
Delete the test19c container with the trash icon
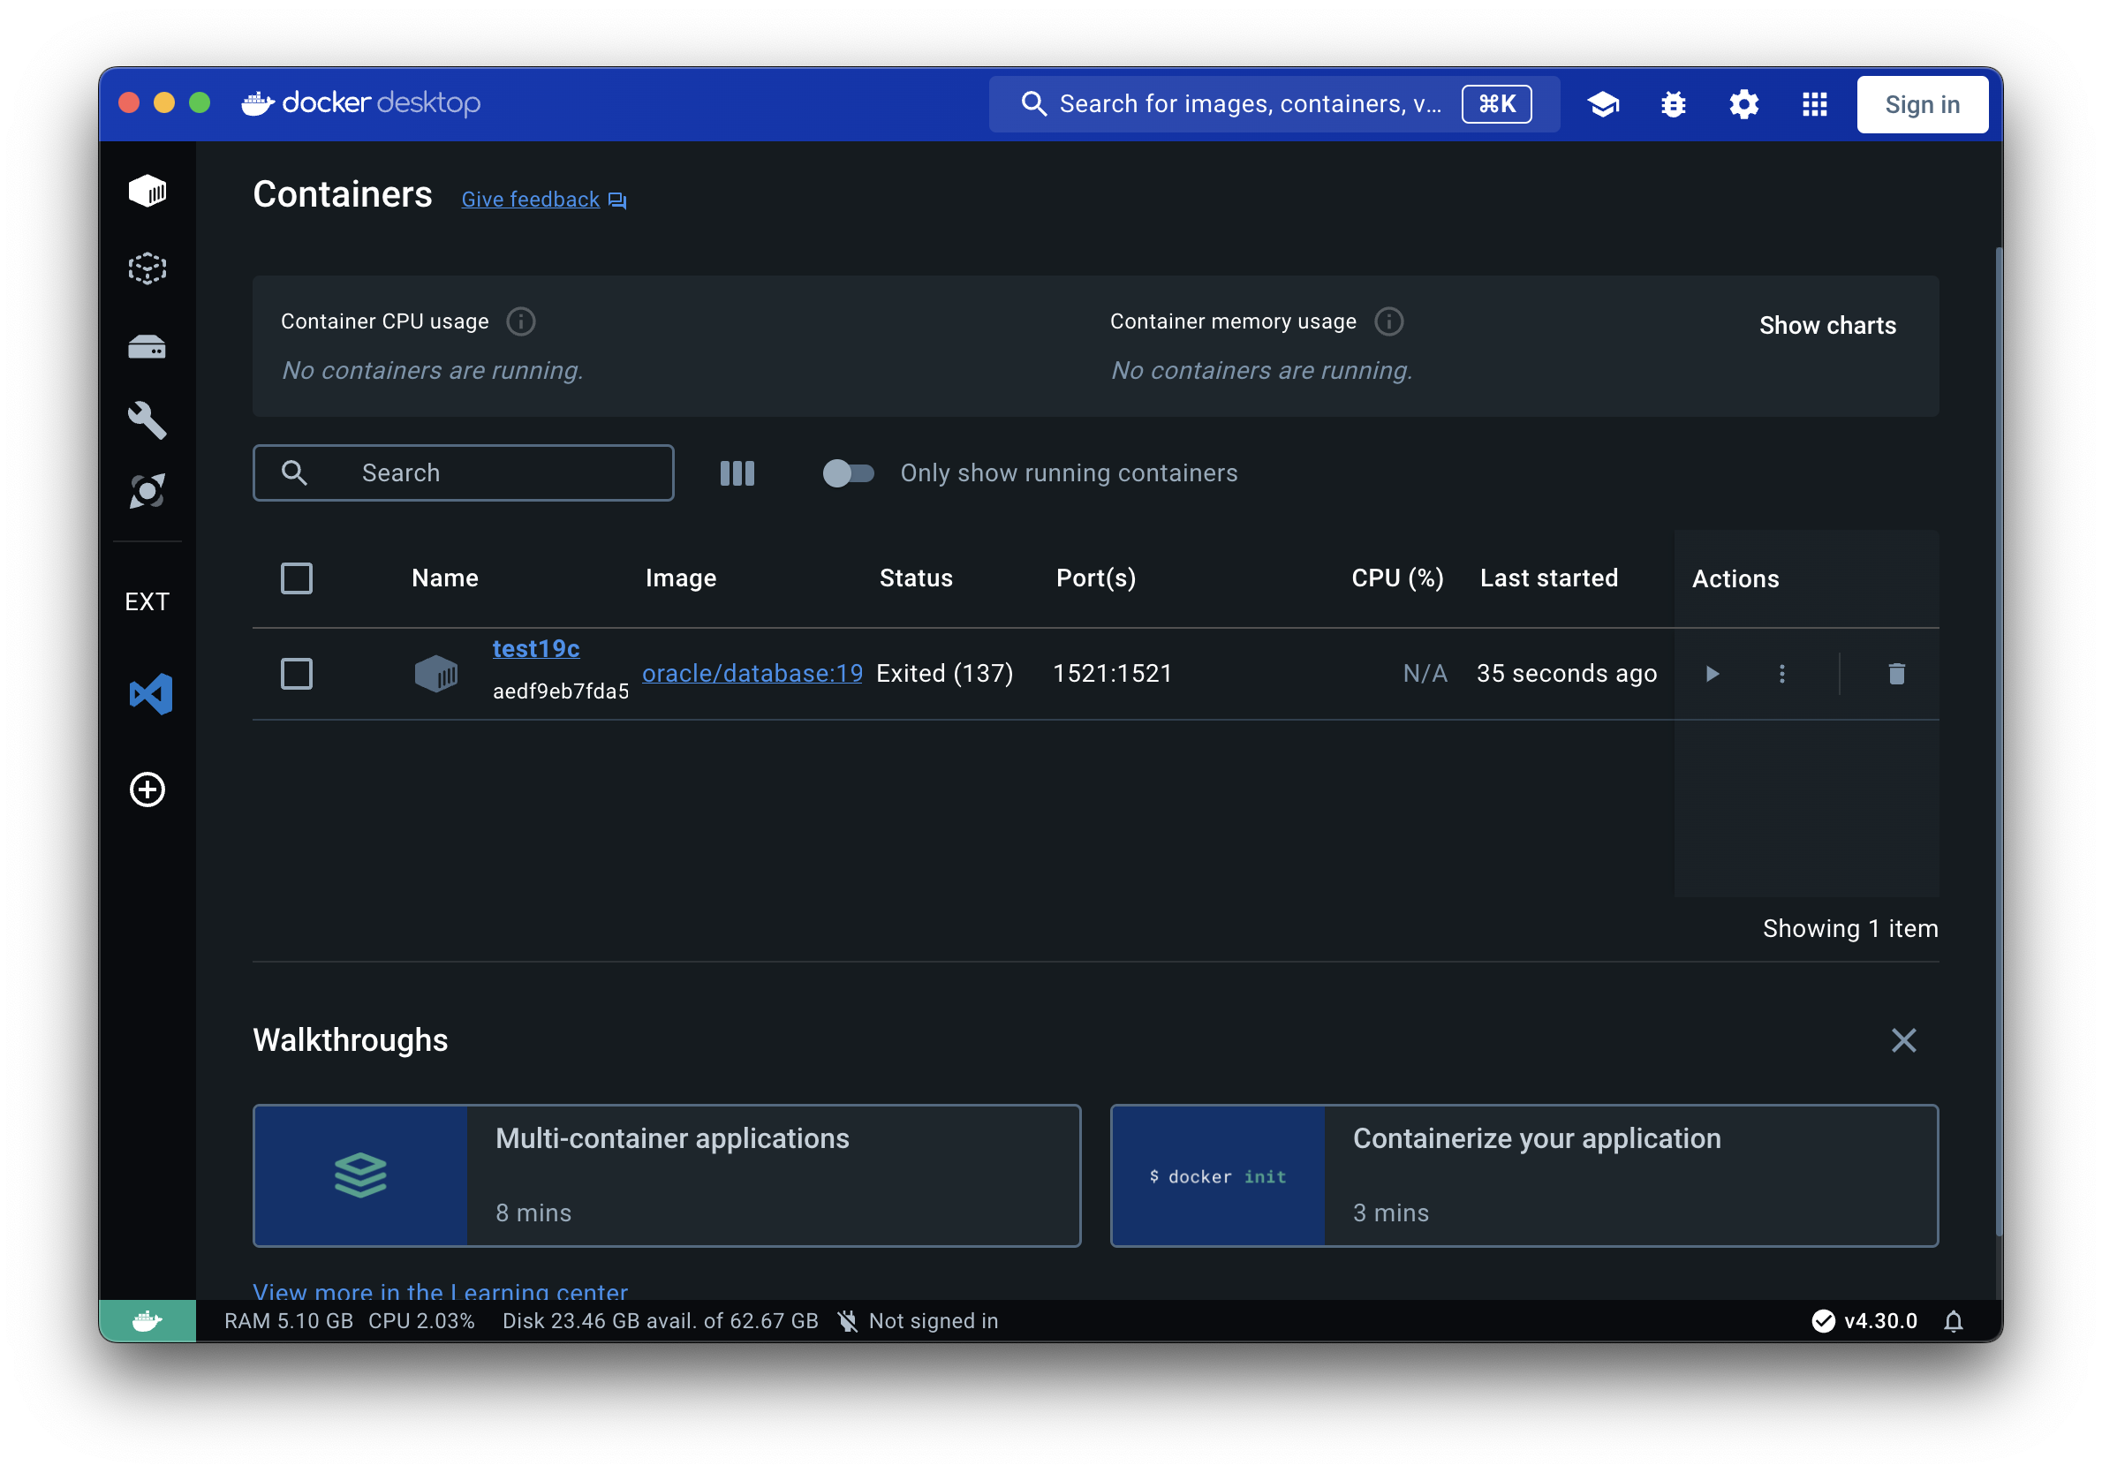click(x=1896, y=674)
